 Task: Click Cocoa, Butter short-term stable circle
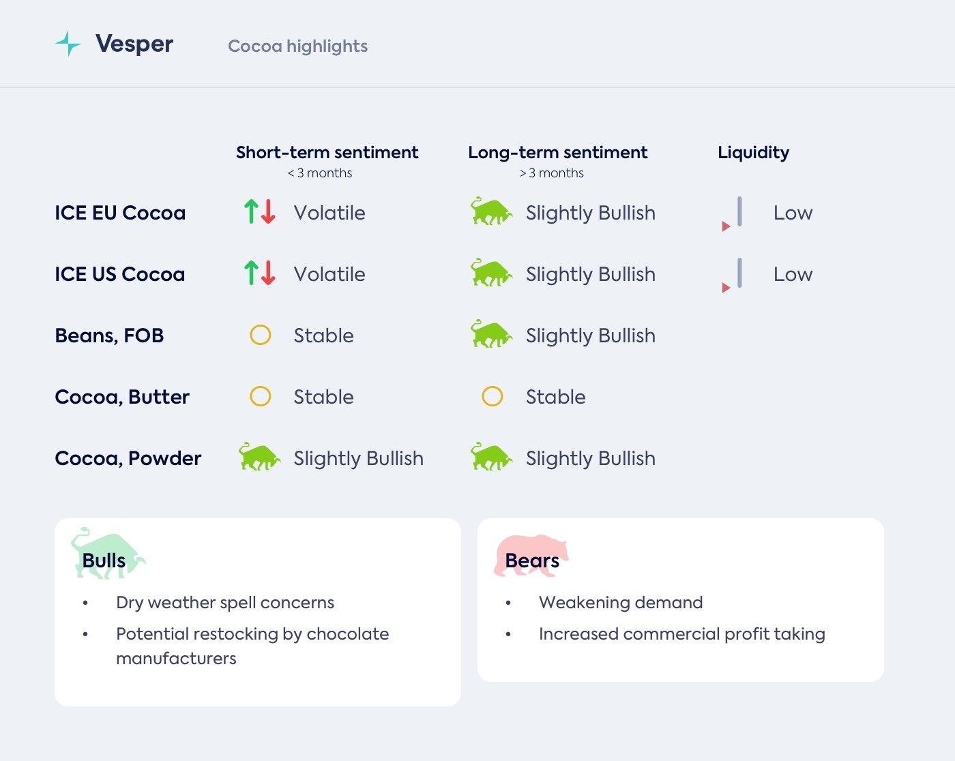coord(261,396)
